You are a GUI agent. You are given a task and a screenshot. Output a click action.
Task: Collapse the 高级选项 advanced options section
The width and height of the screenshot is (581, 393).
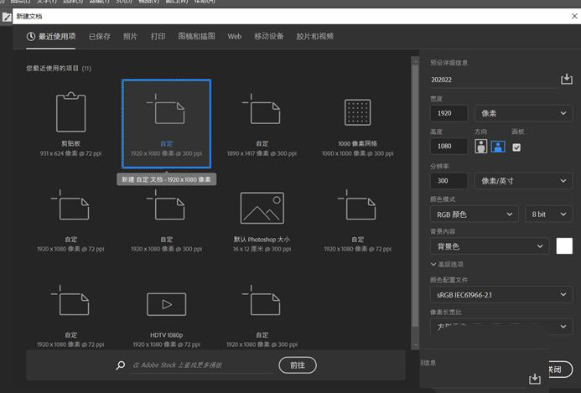[x=447, y=265]
